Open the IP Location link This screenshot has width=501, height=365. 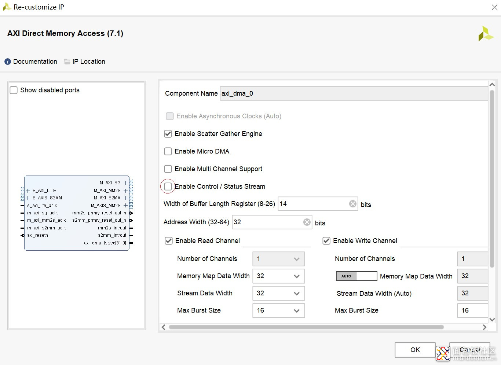pos(89,62)
